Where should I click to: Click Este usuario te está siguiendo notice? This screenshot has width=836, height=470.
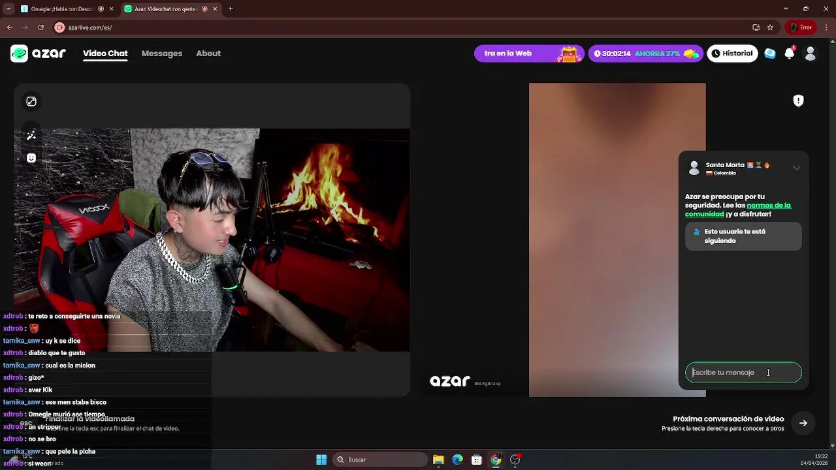click(x=743, y=236)
